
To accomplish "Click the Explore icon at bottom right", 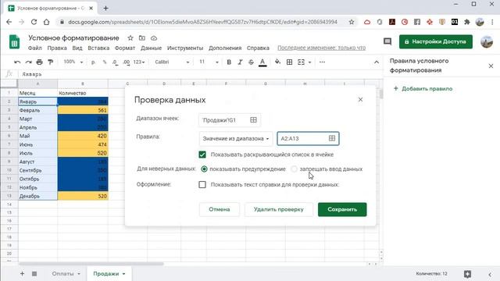I will [467, 274].
